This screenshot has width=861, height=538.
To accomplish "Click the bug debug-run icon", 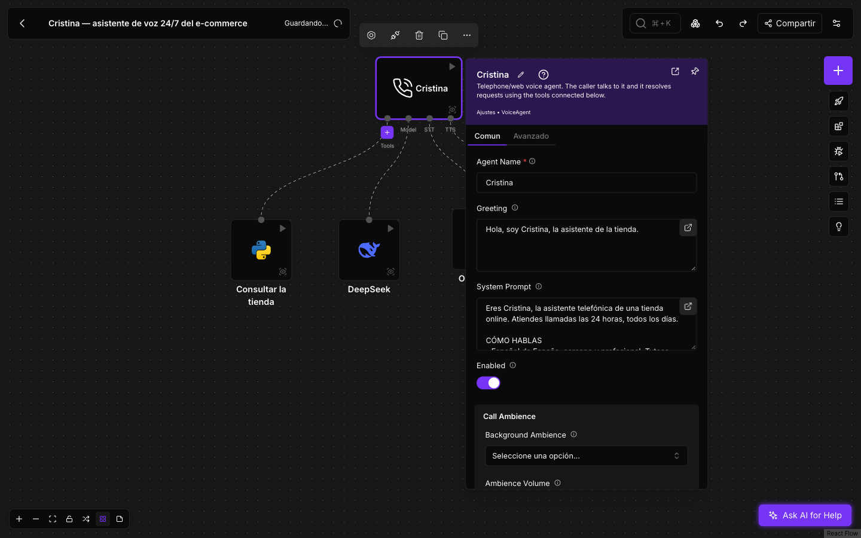I will (x=839, y=151).
